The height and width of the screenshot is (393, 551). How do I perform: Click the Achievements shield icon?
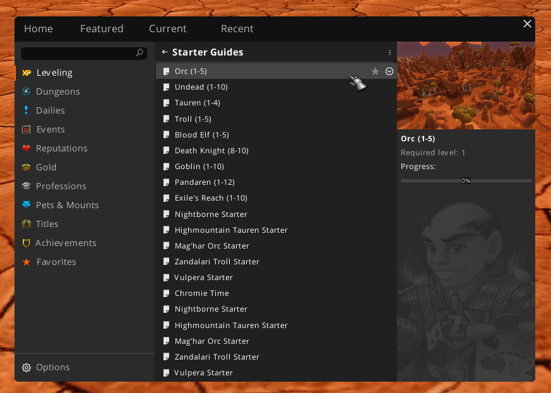[x=26, y=243]
